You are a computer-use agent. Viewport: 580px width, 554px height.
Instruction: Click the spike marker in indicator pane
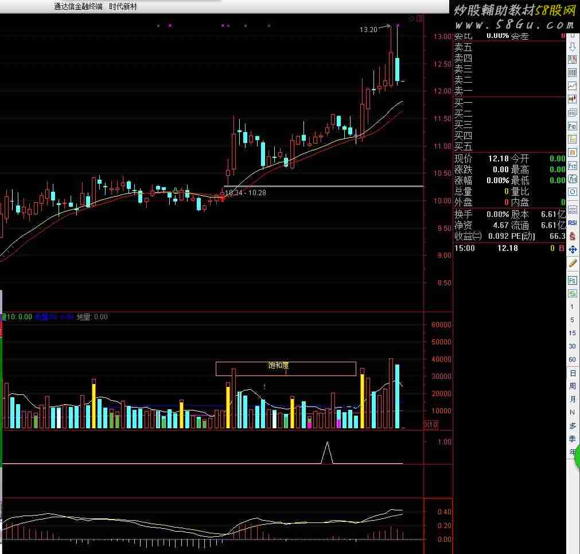327,452
